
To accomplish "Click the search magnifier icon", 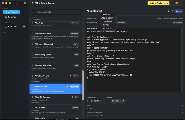I will (x=34, y=12).
